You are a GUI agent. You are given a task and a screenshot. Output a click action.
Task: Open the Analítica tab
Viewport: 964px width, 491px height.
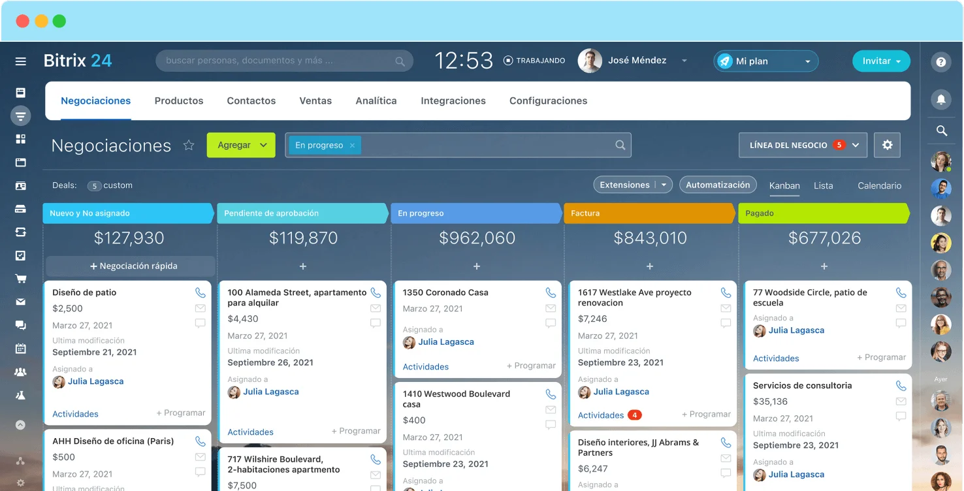point(376,101)
